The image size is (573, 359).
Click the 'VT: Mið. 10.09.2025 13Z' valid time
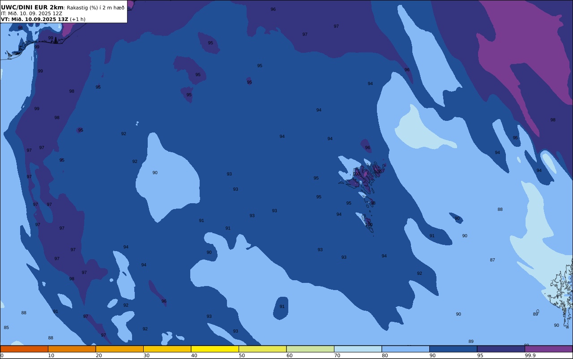tap(34, 19)
